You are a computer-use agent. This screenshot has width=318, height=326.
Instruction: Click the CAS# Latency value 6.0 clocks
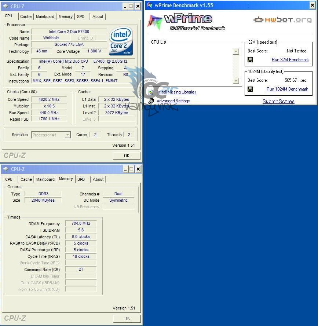click(81, 237)
